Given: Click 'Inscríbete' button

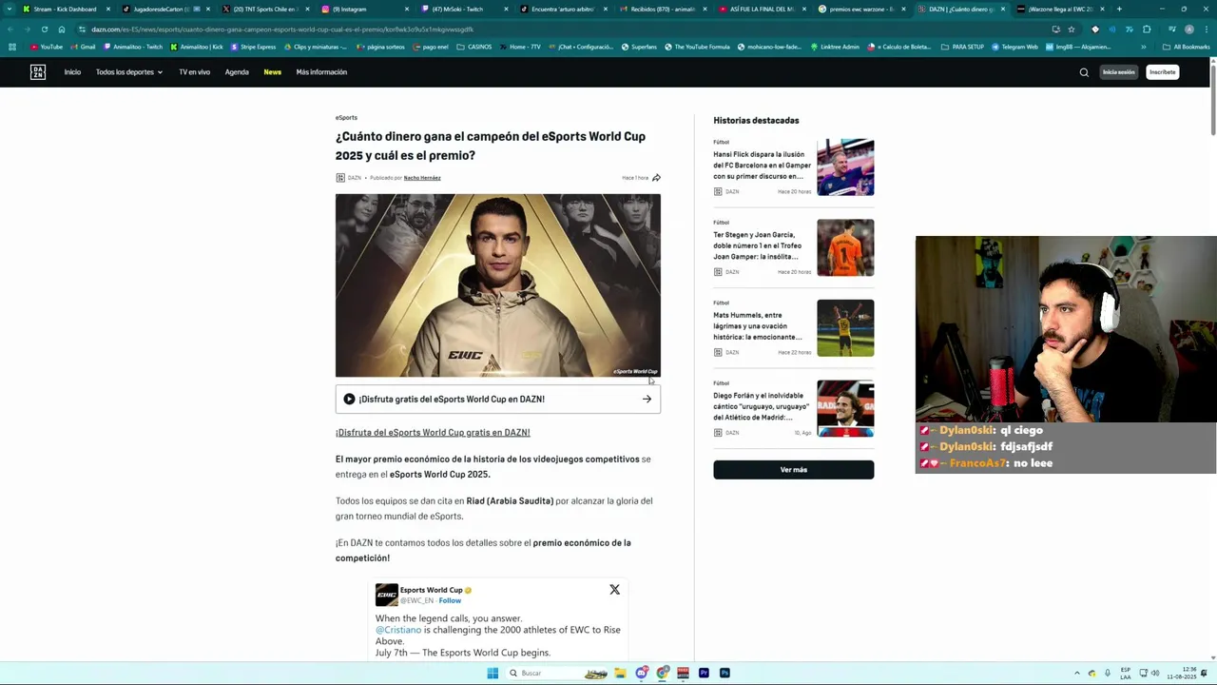Looking at the screenshot, I should [1162, 72].
